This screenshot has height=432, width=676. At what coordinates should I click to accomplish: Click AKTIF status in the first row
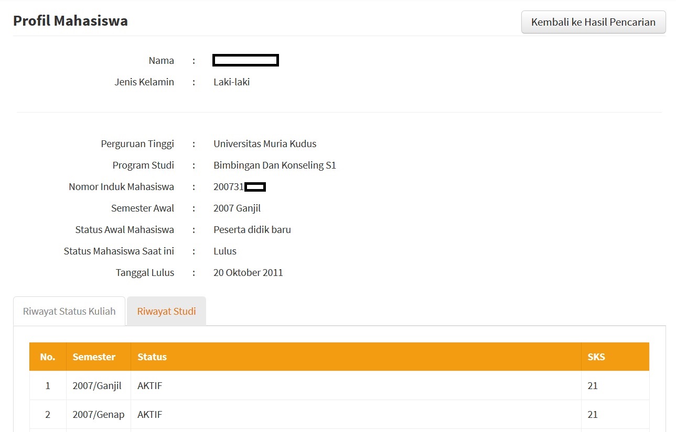pyautogui.click(x=150, y=385)
